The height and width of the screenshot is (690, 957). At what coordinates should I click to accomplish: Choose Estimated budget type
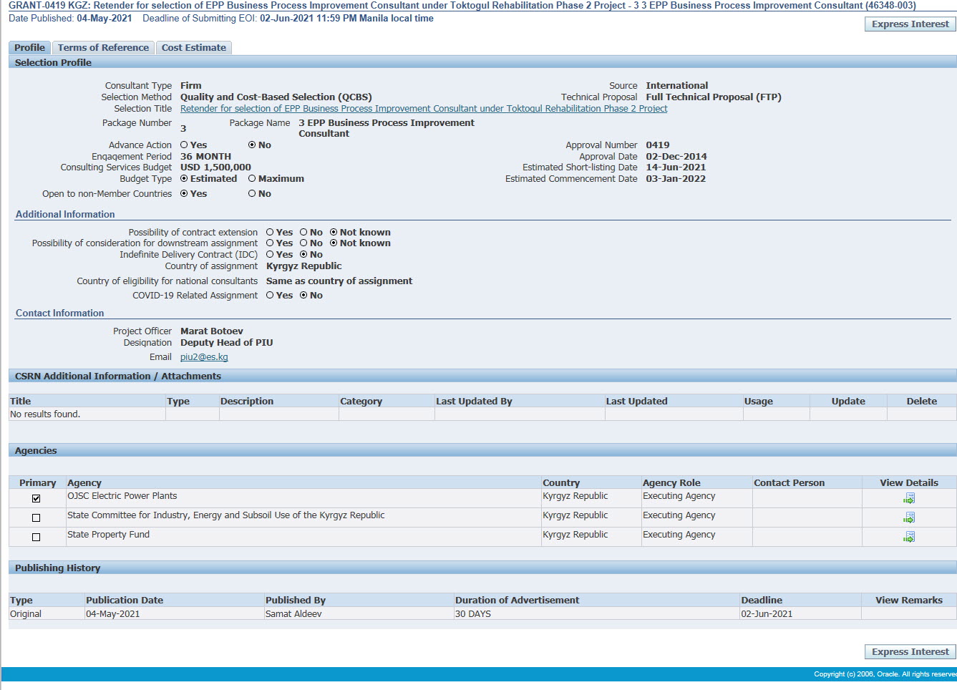(x=184, y=178)
